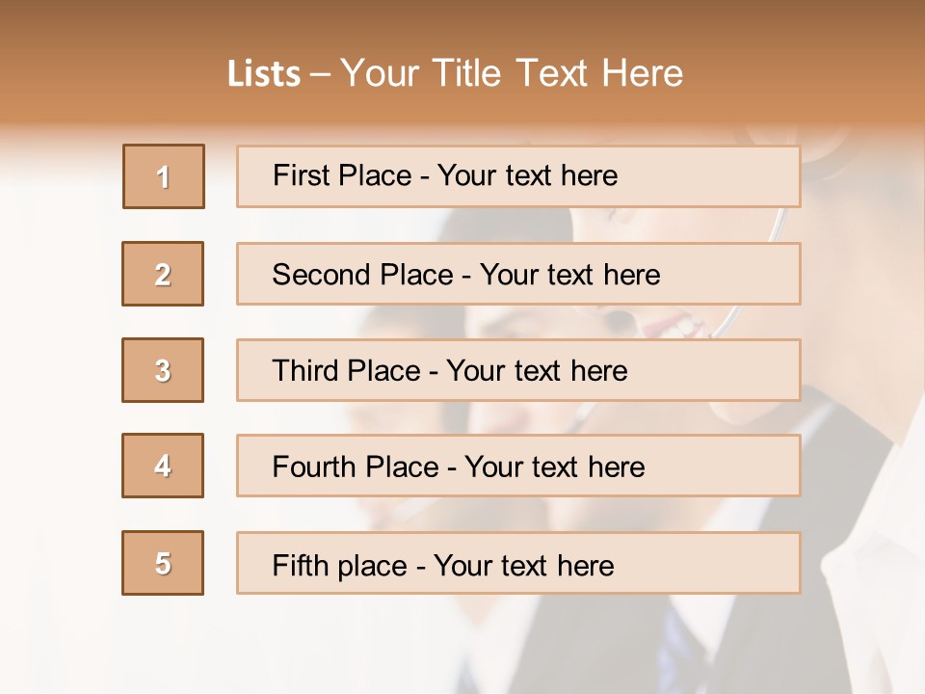
Task: Click the bold word 'Lists' in title
Action: tap(264, 73)
